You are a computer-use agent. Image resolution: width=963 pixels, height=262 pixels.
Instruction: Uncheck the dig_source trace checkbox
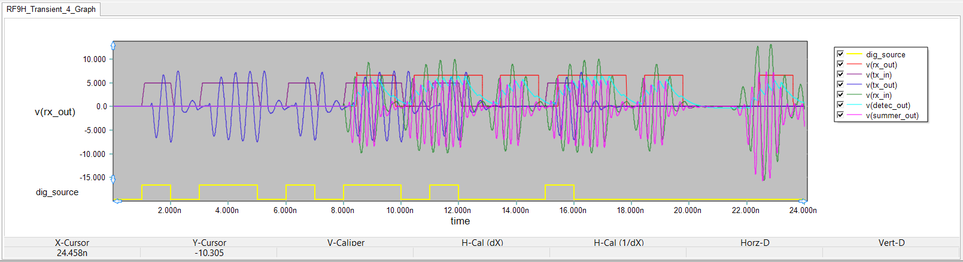pos(840,54)
